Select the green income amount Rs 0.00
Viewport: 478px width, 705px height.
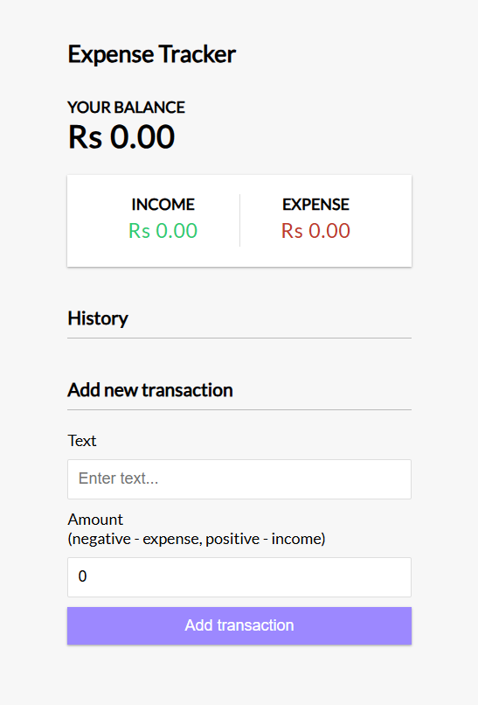coord(163,231)
